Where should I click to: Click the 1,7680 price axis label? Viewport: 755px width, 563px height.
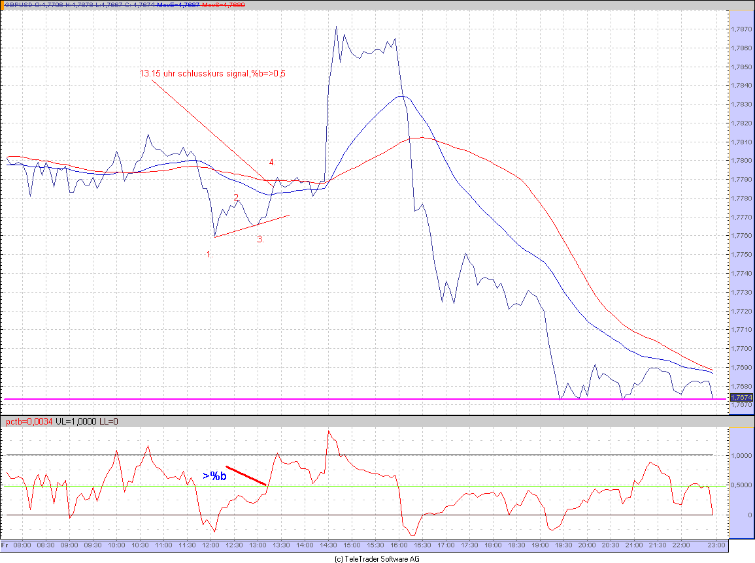point(741,387)
